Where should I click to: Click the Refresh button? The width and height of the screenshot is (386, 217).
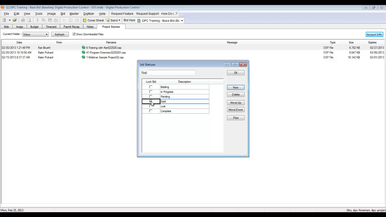coord(60,34)
